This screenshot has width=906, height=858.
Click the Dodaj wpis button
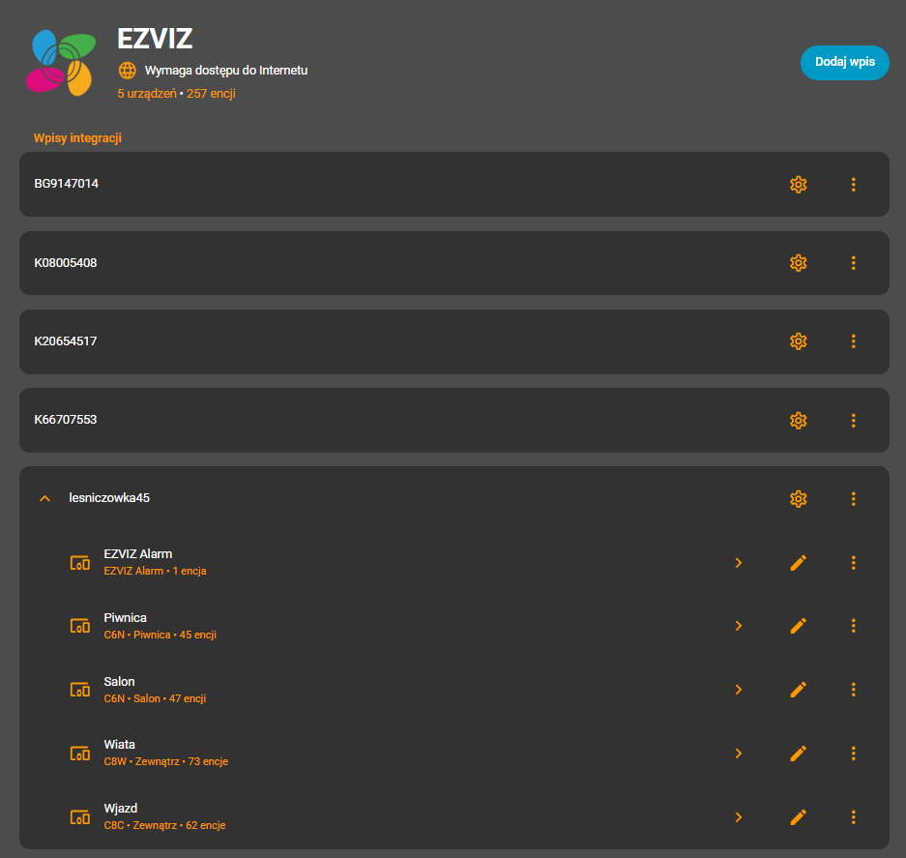[844, 62]
